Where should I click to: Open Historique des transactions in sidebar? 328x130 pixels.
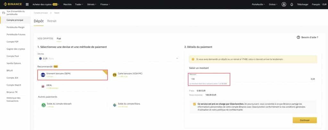(13, 99)
